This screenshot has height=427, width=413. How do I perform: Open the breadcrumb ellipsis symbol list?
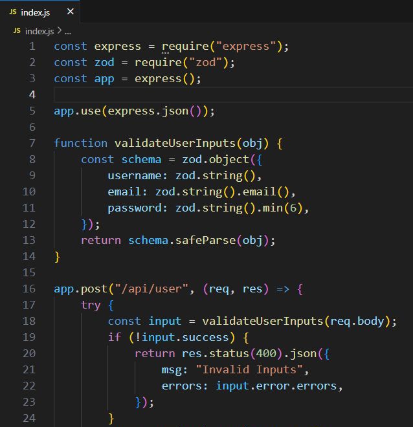point(68,32)
